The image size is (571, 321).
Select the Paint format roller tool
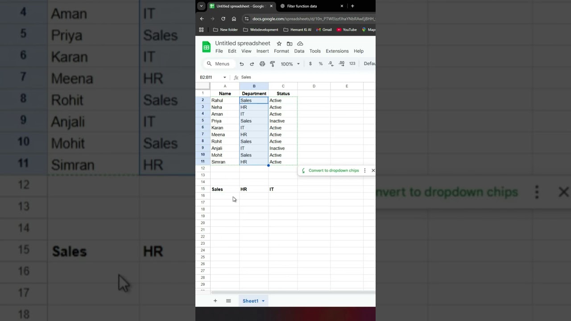tap(273, 64)
